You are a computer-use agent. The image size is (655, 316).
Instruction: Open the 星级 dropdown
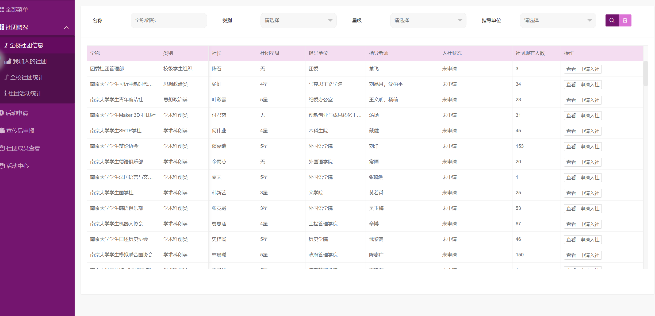click(x=428, y=21)
